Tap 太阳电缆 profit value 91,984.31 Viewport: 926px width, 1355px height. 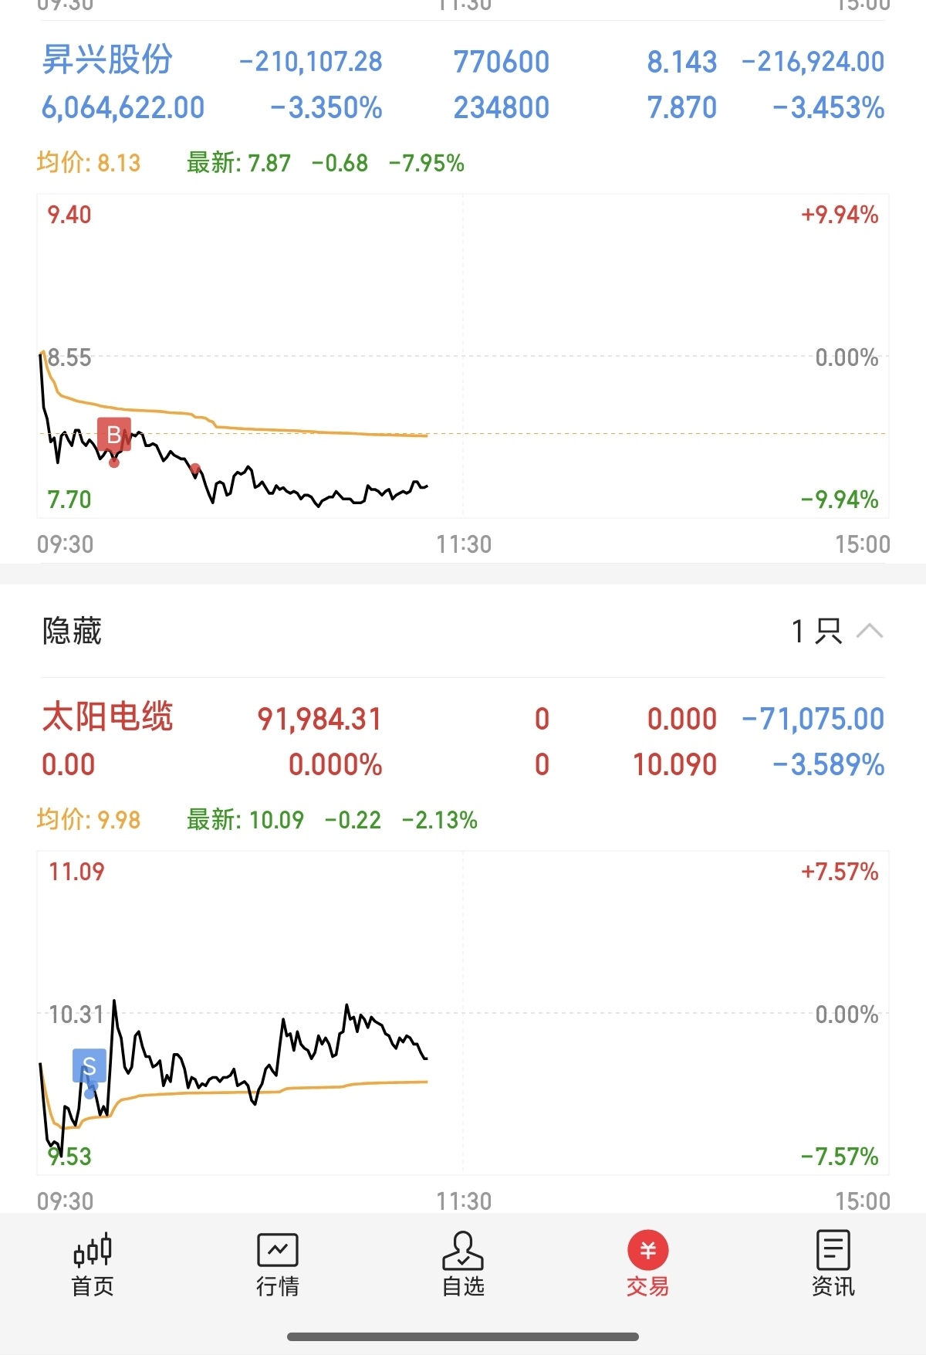[x=319, y=719]
